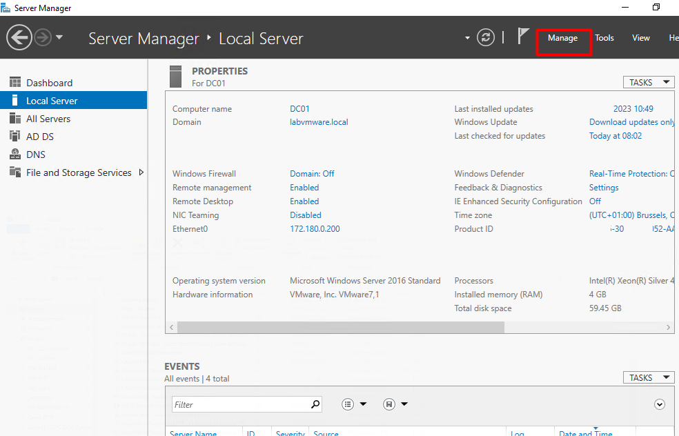
Task: Click Real-Time Protection link
Action: tap(632, 174)
